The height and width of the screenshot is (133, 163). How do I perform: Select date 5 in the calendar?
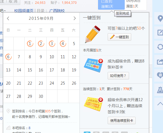[x=74, y=44]
